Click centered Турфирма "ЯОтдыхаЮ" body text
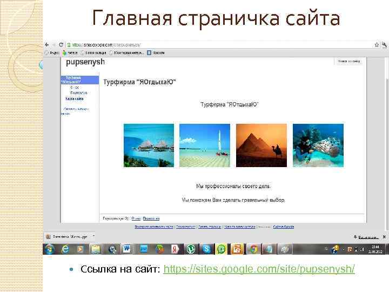The width and height of the screenshot is (389, 292). point(230,104)
